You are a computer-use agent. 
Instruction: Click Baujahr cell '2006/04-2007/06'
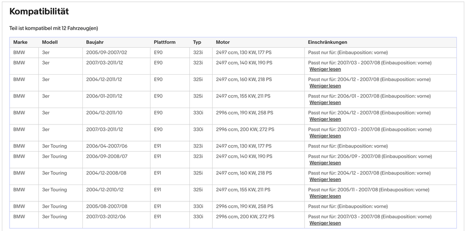pyautogui.click(x=106, y=146)
